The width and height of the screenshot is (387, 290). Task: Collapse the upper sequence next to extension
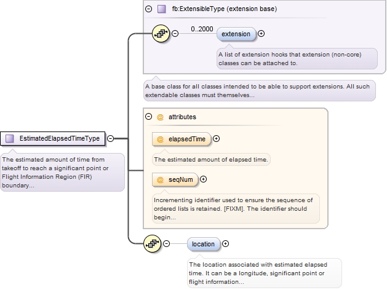[x=175, y=34]
